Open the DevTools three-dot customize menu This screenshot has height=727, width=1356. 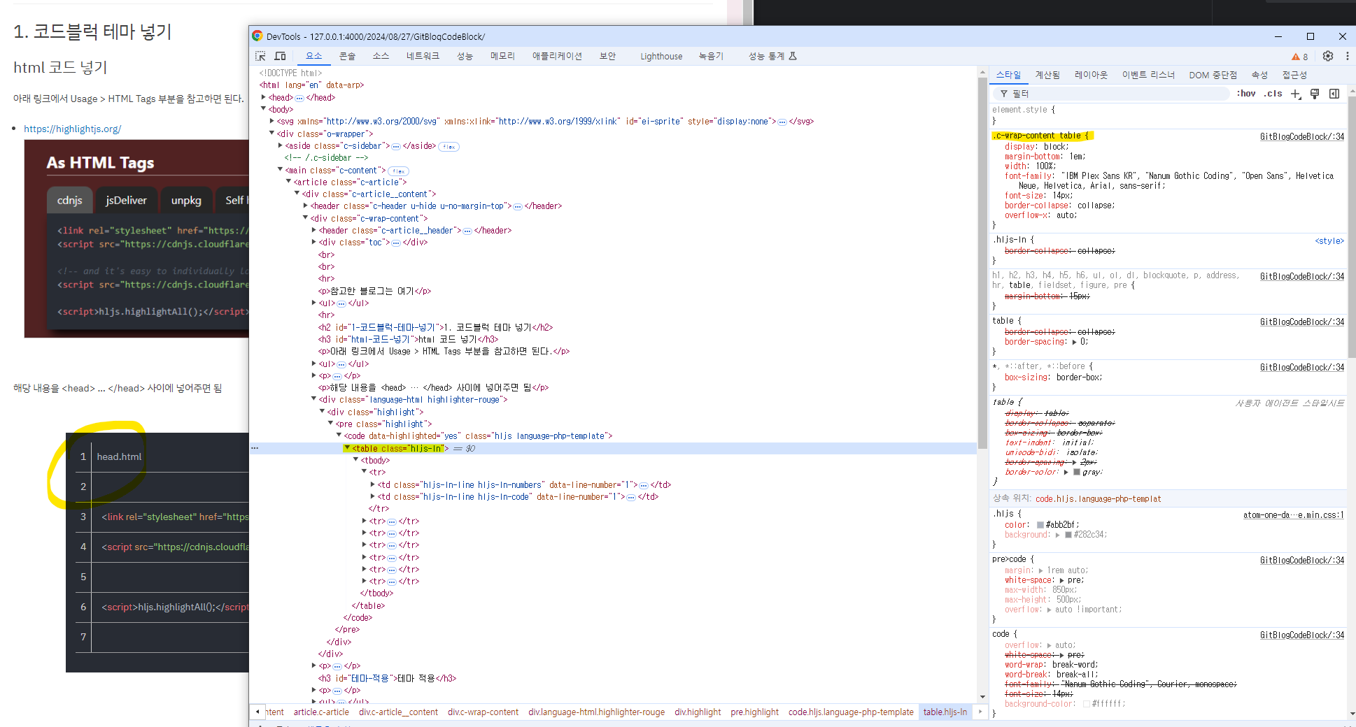click(1347, 56)
